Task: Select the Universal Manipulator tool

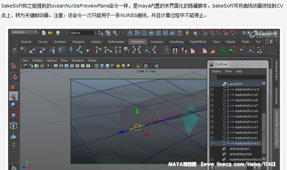Action: click(x=13, y=126)
